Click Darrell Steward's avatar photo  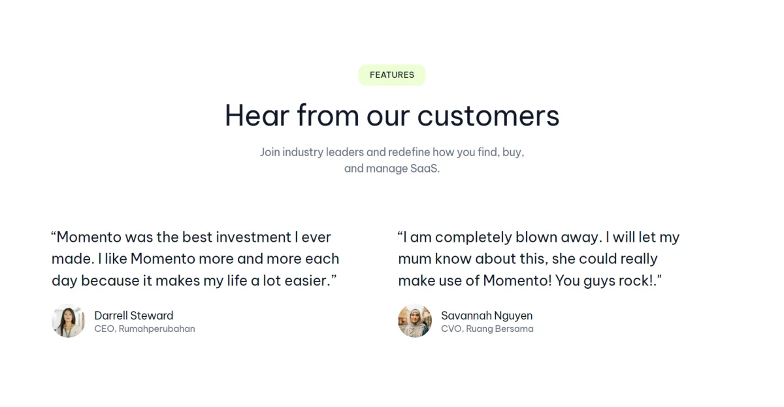click(x=69, y=321)
